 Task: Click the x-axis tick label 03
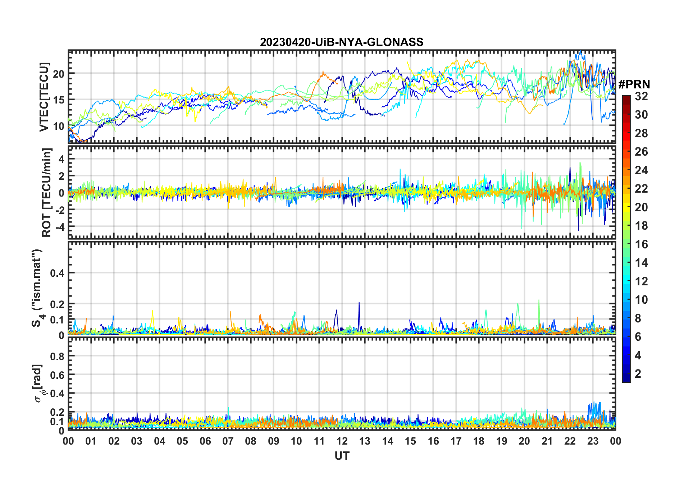137,441
